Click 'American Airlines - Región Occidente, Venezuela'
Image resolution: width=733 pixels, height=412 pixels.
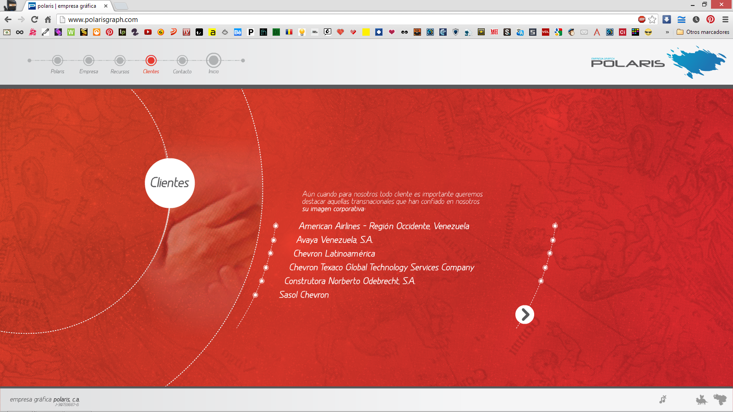384,226
